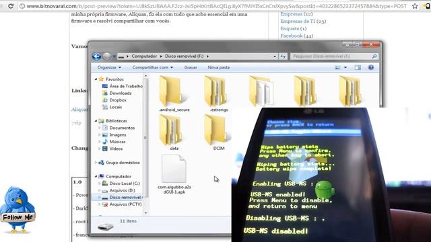Open Imagens library
Image resolution: width=431 pixels, height=242 pixels.
[118, 134]
